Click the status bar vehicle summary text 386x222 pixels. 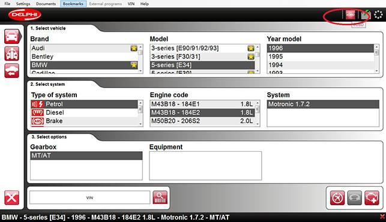[x=115, y=217]
